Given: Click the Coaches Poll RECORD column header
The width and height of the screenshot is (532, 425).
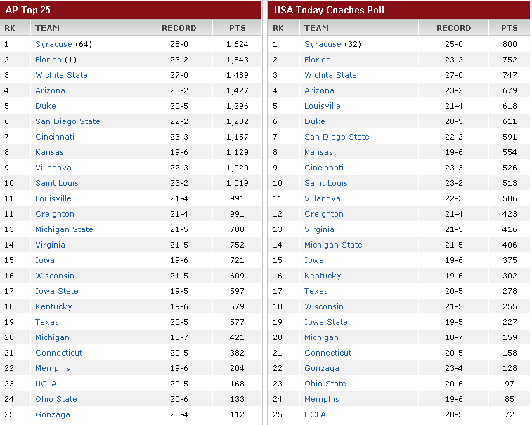Looking at the screenshot, I should tap(453, 28).
